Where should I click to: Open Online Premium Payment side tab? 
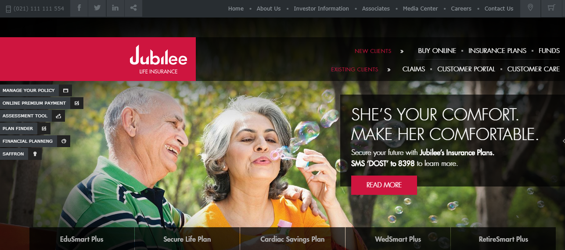[x=42, y=103]
